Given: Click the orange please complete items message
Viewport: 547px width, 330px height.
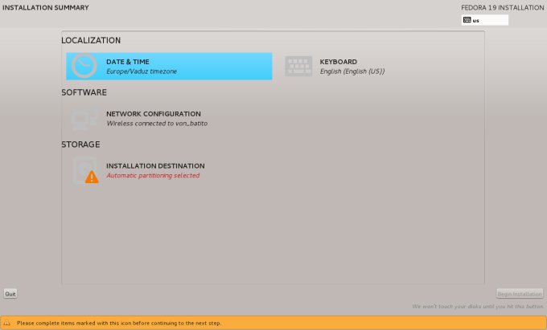Looking at the screenshot, I should [x=119, y=323].
